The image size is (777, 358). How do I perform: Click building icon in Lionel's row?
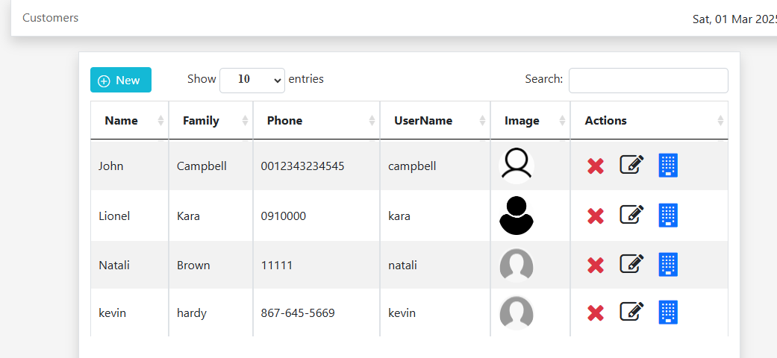click(x=668, y=216)
